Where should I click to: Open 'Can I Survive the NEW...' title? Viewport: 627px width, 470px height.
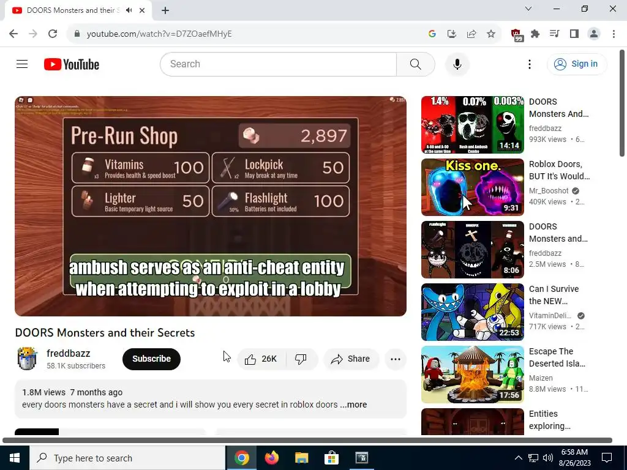(554, 295)
